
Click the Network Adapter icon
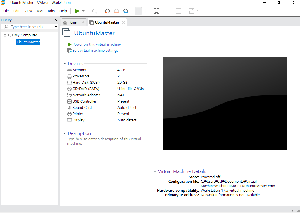point(70,95)
